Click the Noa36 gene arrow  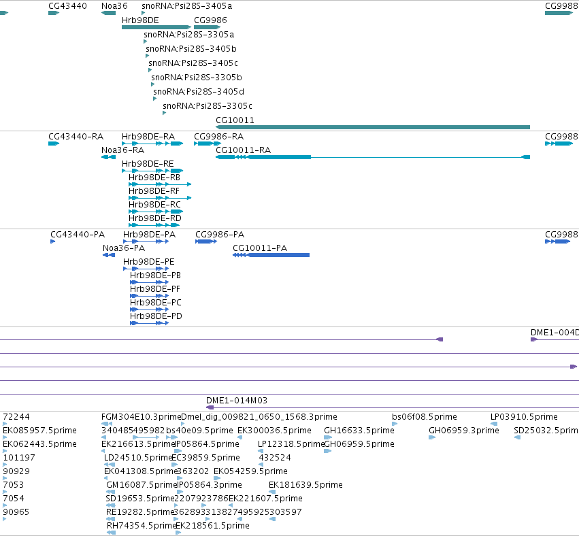click(x=109, y=13)
